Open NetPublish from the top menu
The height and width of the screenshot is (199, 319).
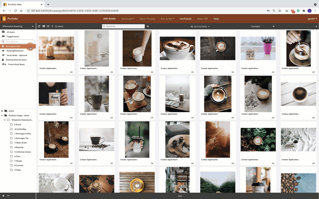coord(186,19)
